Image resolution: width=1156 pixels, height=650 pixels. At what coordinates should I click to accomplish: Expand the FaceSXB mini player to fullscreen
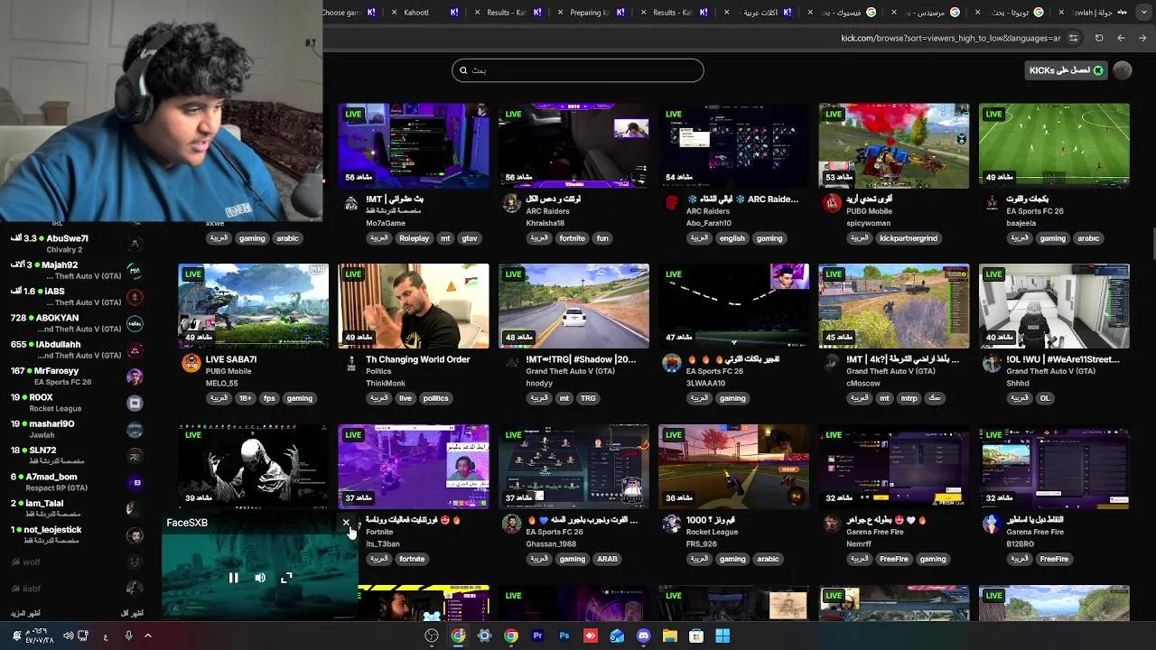(x=286, y=578)
